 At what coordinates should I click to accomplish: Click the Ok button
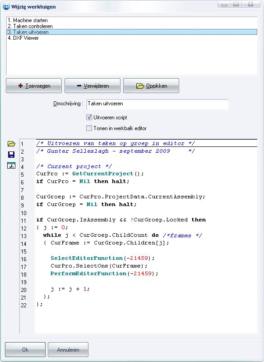click(25, 349)
